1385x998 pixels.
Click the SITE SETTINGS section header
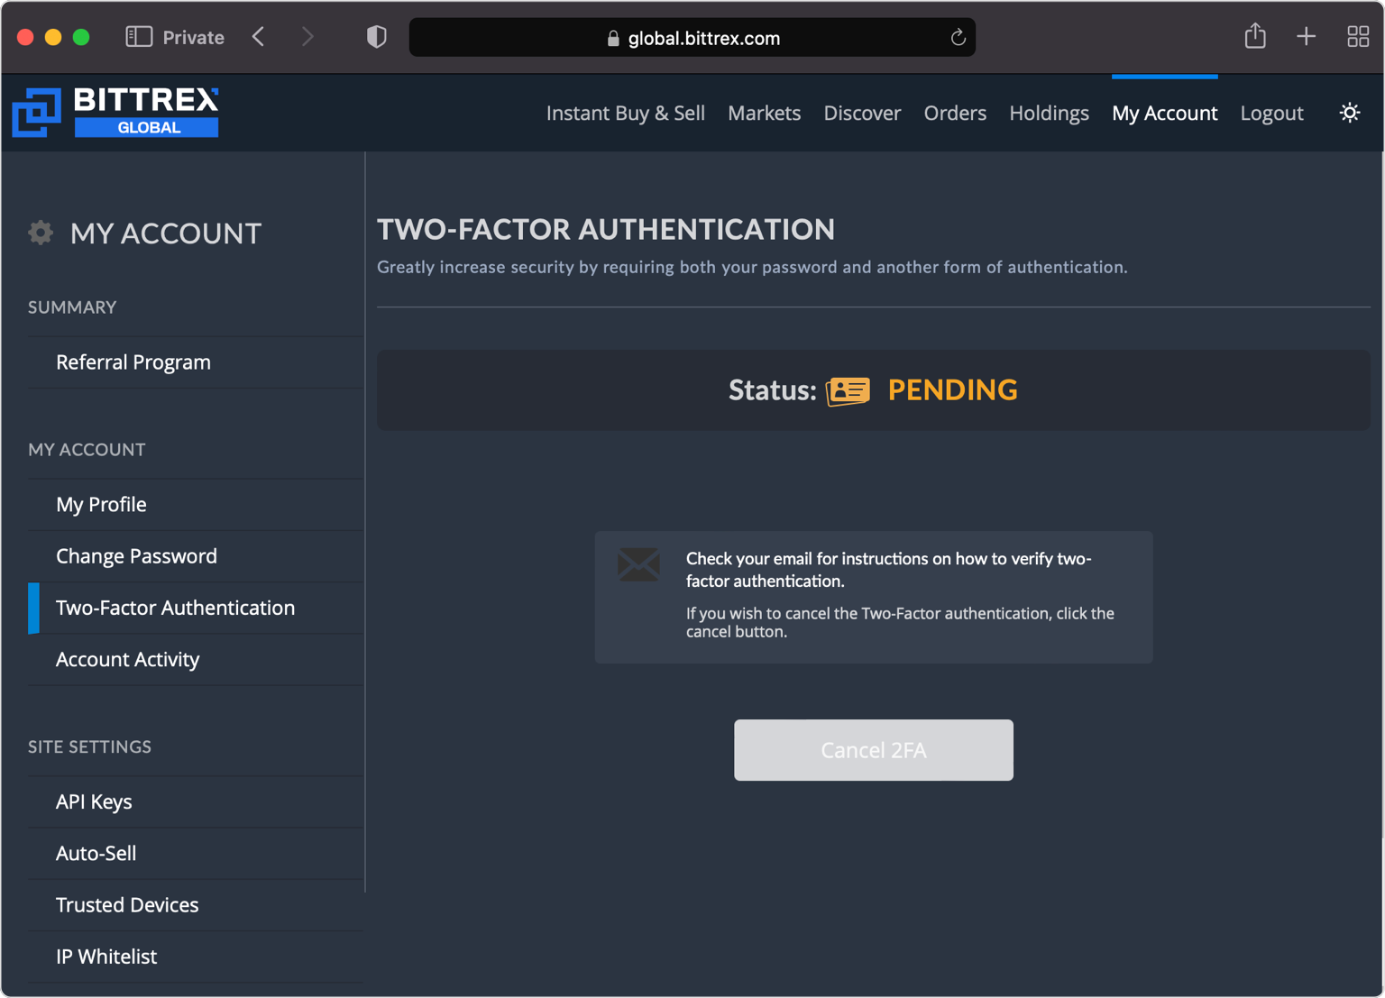click(89, 746)
